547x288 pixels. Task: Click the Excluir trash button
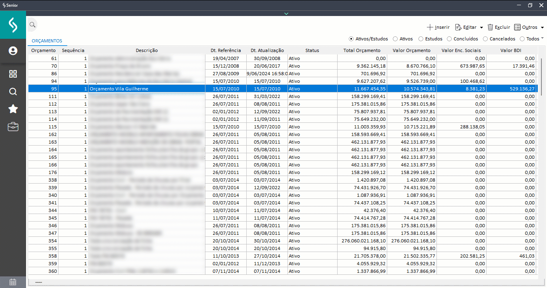click(x=499, y=27)
